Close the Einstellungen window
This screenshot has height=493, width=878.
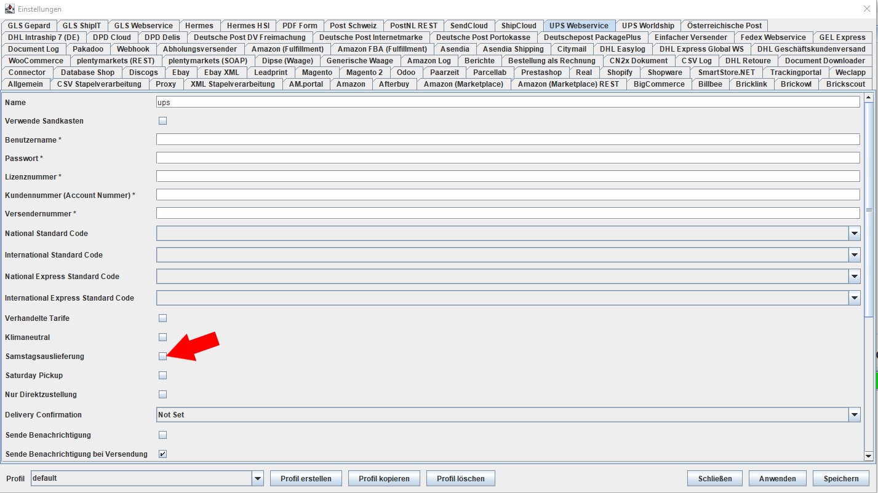(x=867, y=9)
